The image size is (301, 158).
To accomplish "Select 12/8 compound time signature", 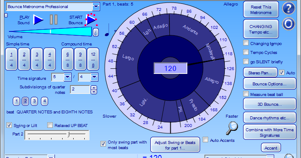I will [x=93, y=59].
